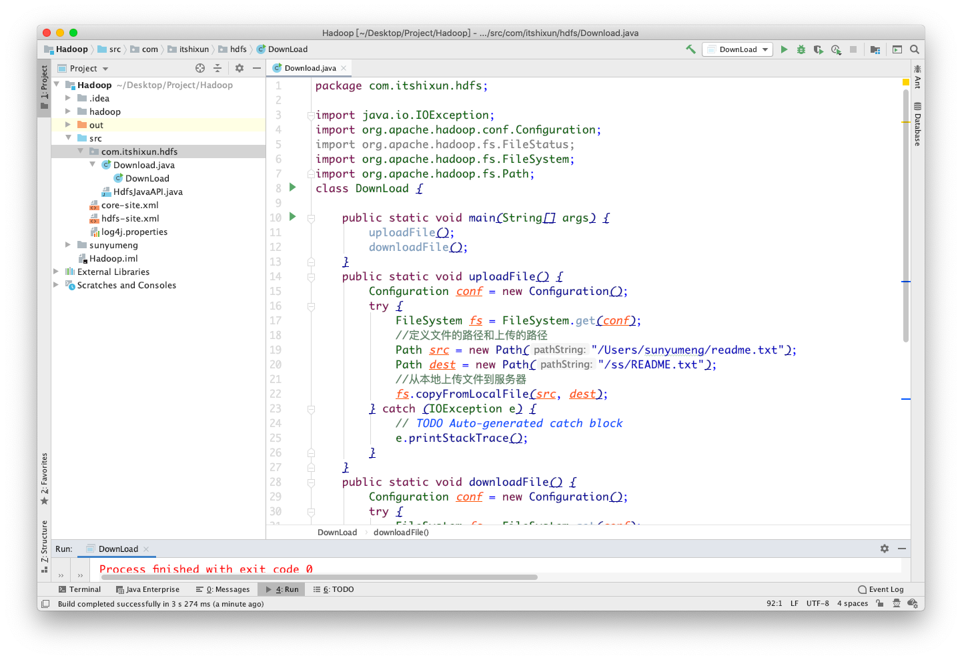Open the DownLoad run configuration dropdown
The height and width of the screenshot is (660, 962).
pos(737,49)
